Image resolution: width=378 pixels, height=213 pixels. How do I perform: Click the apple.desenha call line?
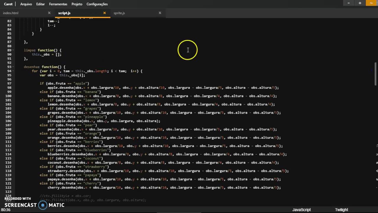click(x=163, y=88)
